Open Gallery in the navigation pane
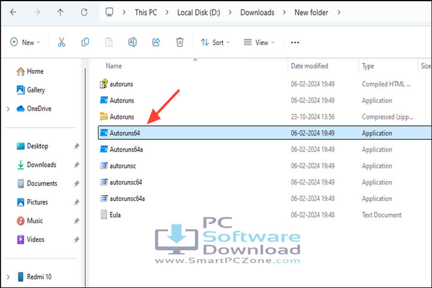This screenshot has height=288, width=432. coord(31,90)
